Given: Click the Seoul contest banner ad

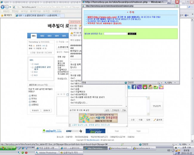Looking at the screenshot, I should pos(98,118).
